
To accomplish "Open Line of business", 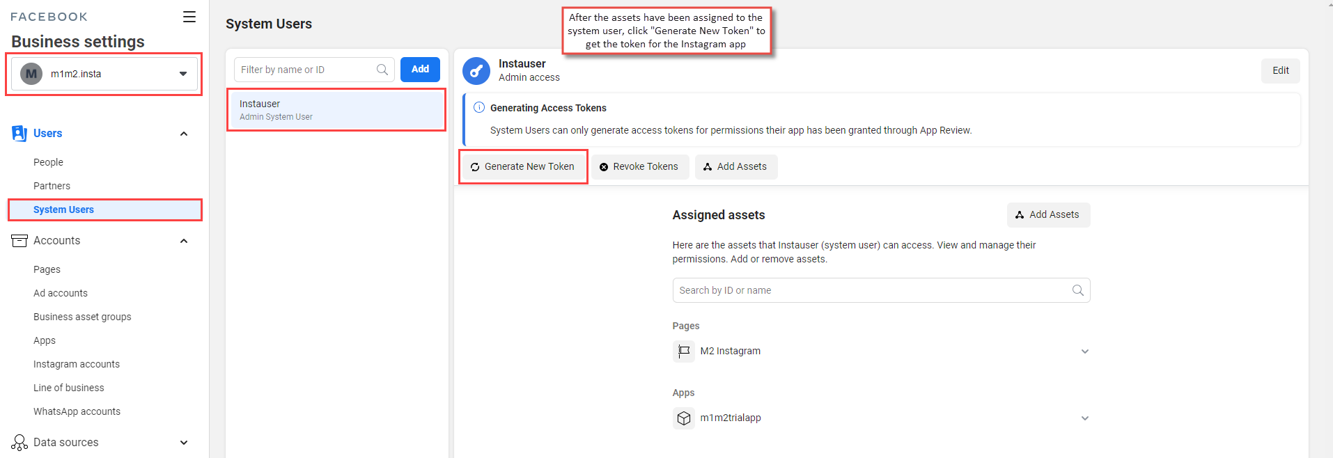I will [x=68, y=388].
